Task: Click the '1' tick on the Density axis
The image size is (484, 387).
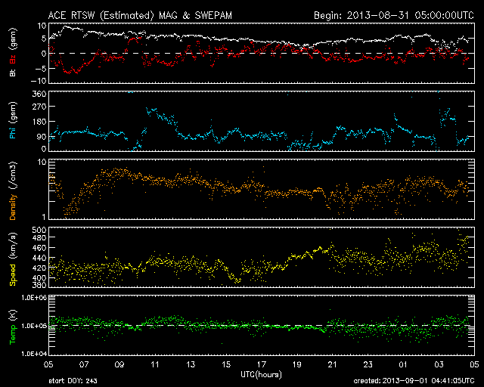Action: 44,217
